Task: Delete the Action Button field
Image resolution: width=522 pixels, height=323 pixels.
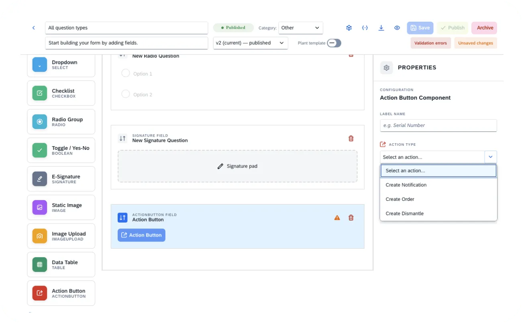Action: coord(351,217)
